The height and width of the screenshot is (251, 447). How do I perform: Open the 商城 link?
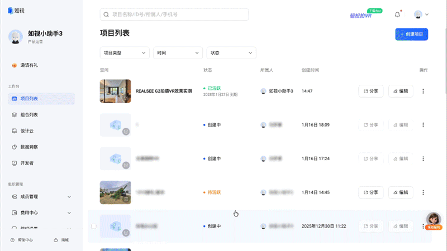[61, 240]
